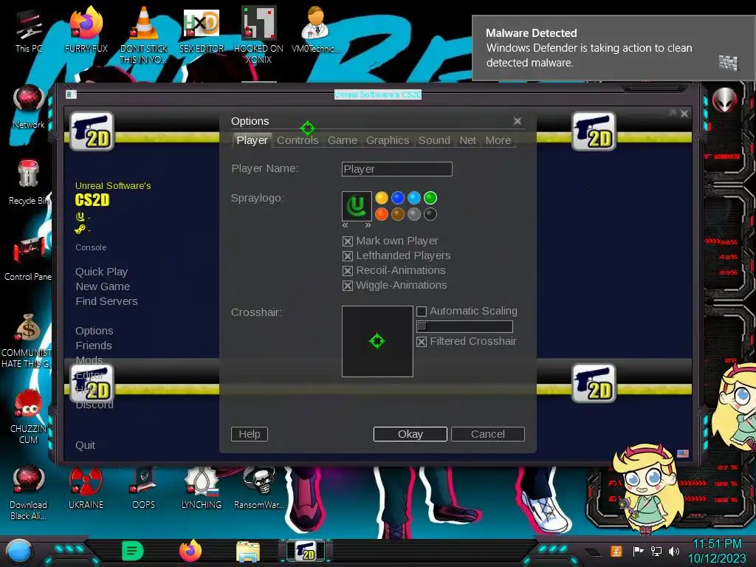Open the RansomWar skull desktop icon

click(259, 488)
